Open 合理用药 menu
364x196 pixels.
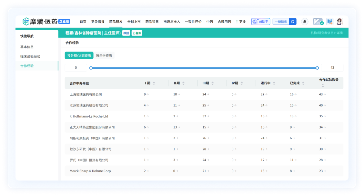tap(225, 22)
